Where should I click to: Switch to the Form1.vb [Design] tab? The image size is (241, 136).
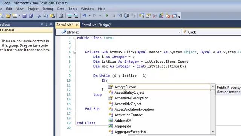coord(96,25)
